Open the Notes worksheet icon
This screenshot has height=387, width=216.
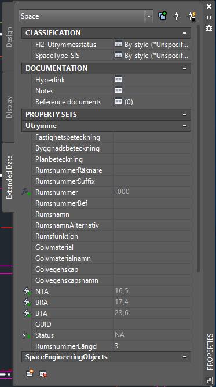(118, 90)
